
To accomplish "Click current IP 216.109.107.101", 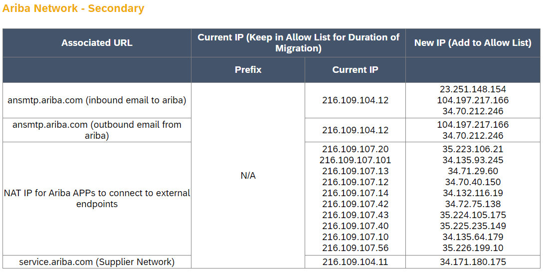I will [x=355, y=160].
